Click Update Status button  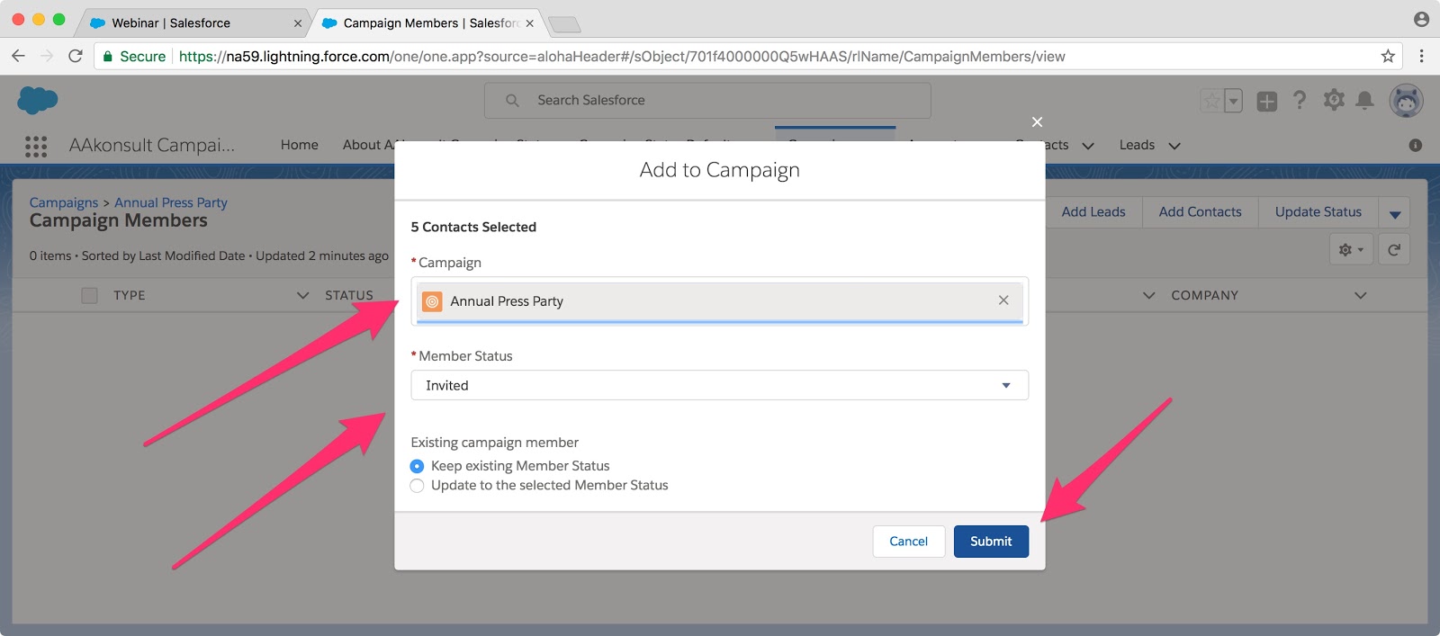click(1318, 212)
